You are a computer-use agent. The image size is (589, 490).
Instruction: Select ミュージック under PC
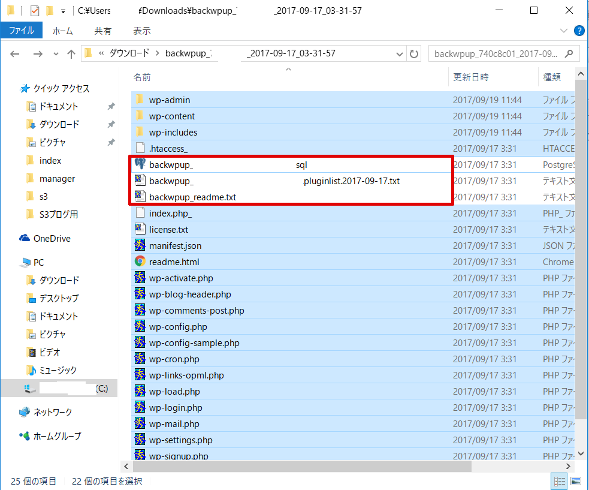[58, 370]
